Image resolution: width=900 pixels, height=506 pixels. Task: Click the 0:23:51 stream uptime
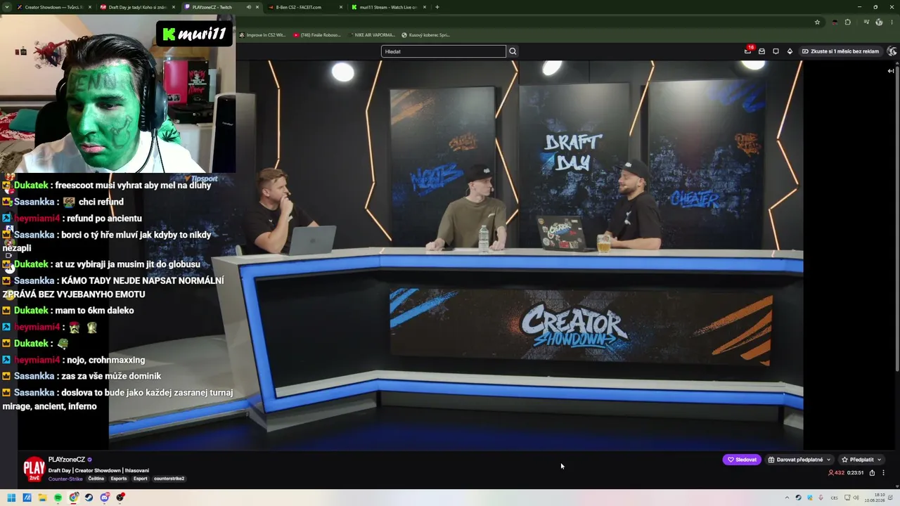[x=856, y=473]
